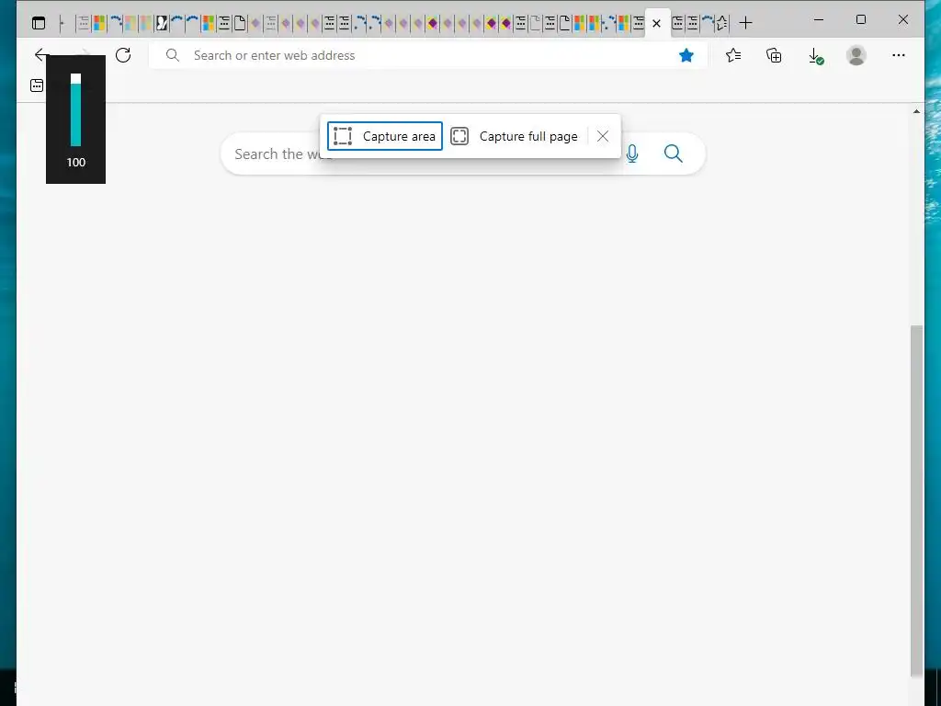The width and height of the screenshot is (941, 706).
Task: Reload the page with refresh button
Action: point(123,55)
